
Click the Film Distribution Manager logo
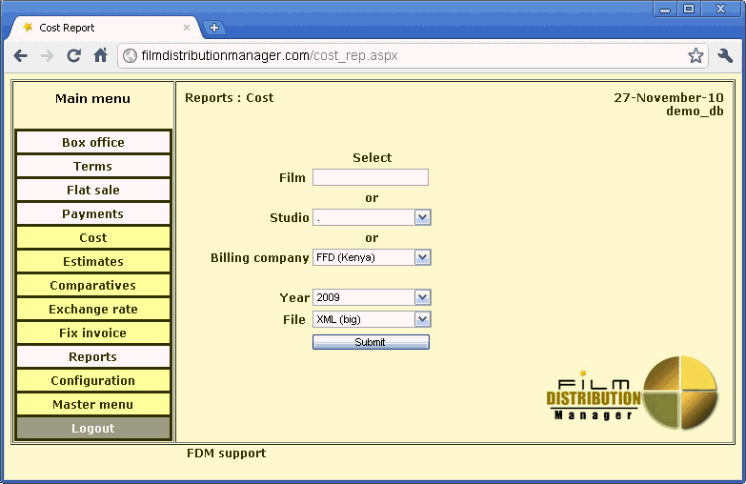click(632, 393)
